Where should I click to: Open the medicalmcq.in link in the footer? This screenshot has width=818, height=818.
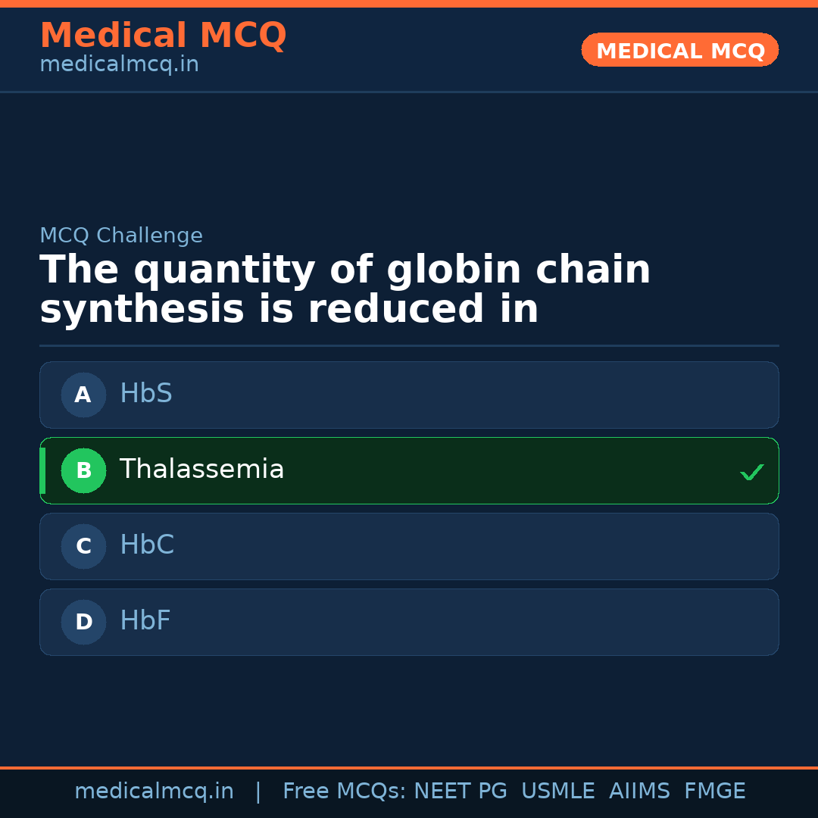pos(154,791)
